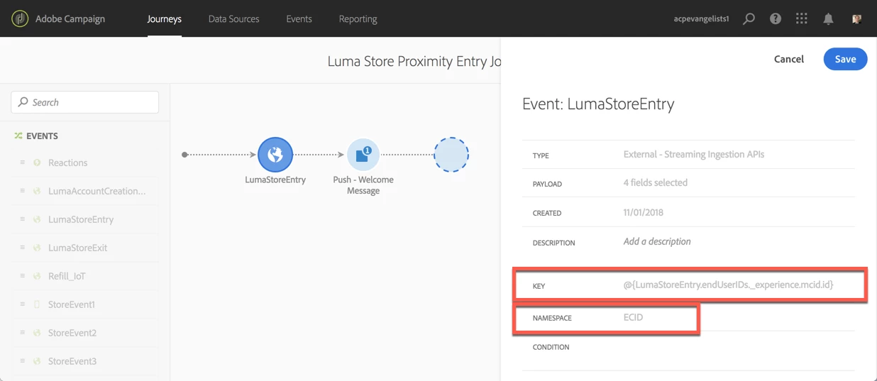The height and width of the screenshot is (381, 877).
Task: Click the acpevangelists1 account name
Action: (701, 19)
